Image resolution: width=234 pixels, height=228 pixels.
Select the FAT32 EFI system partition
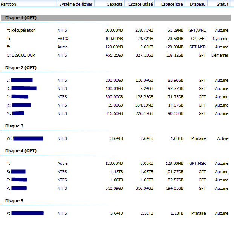[63, 39]
